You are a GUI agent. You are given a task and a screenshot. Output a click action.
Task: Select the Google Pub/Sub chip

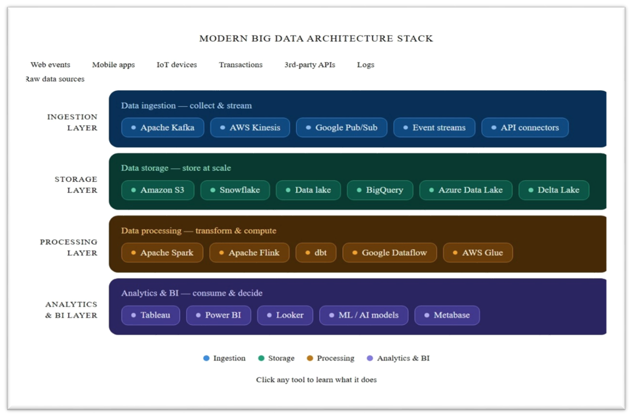[341, 128]
